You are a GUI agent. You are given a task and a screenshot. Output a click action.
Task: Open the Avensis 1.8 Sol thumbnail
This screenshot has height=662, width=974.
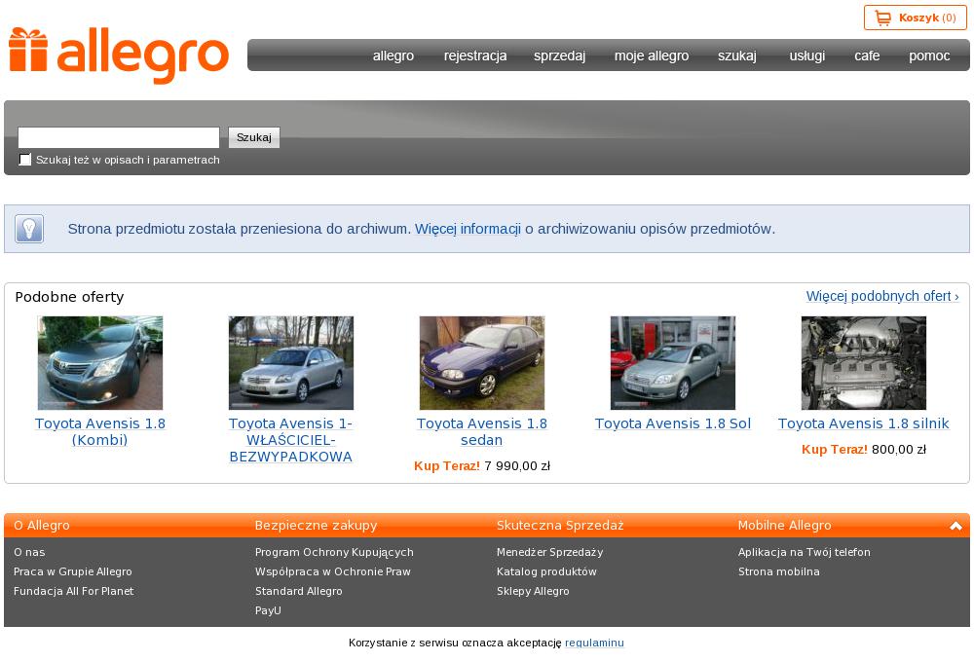[x=673, y=363]
